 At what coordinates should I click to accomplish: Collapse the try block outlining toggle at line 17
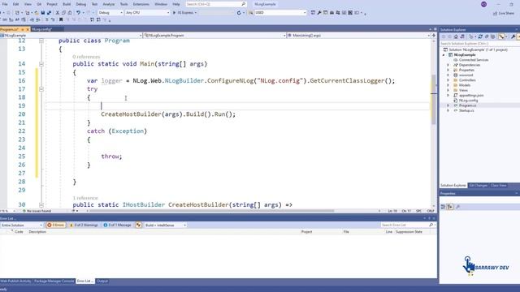click(41, 89)
